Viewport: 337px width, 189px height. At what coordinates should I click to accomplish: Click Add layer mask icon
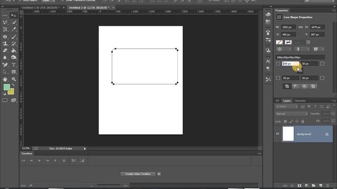(300, 185)
